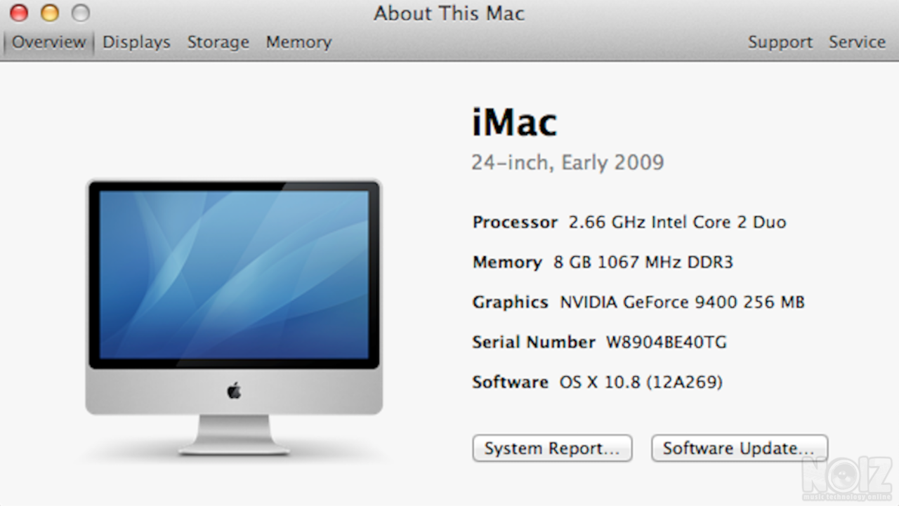Image resolution: width=899 pixels, height=506 pixels.
Task: Click the 'OS X 10.8 (12A269)' version text
Action: [x=641, y=382]
